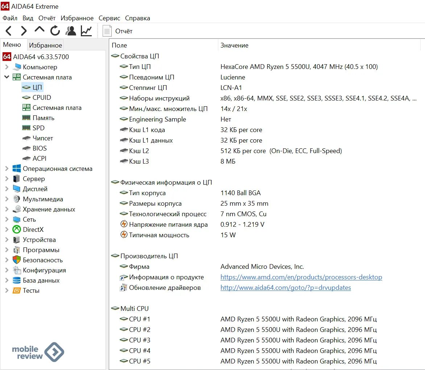Screen dimensions: 425x370
Task: Expand the Устройства tree node
Action: (7, 240)
